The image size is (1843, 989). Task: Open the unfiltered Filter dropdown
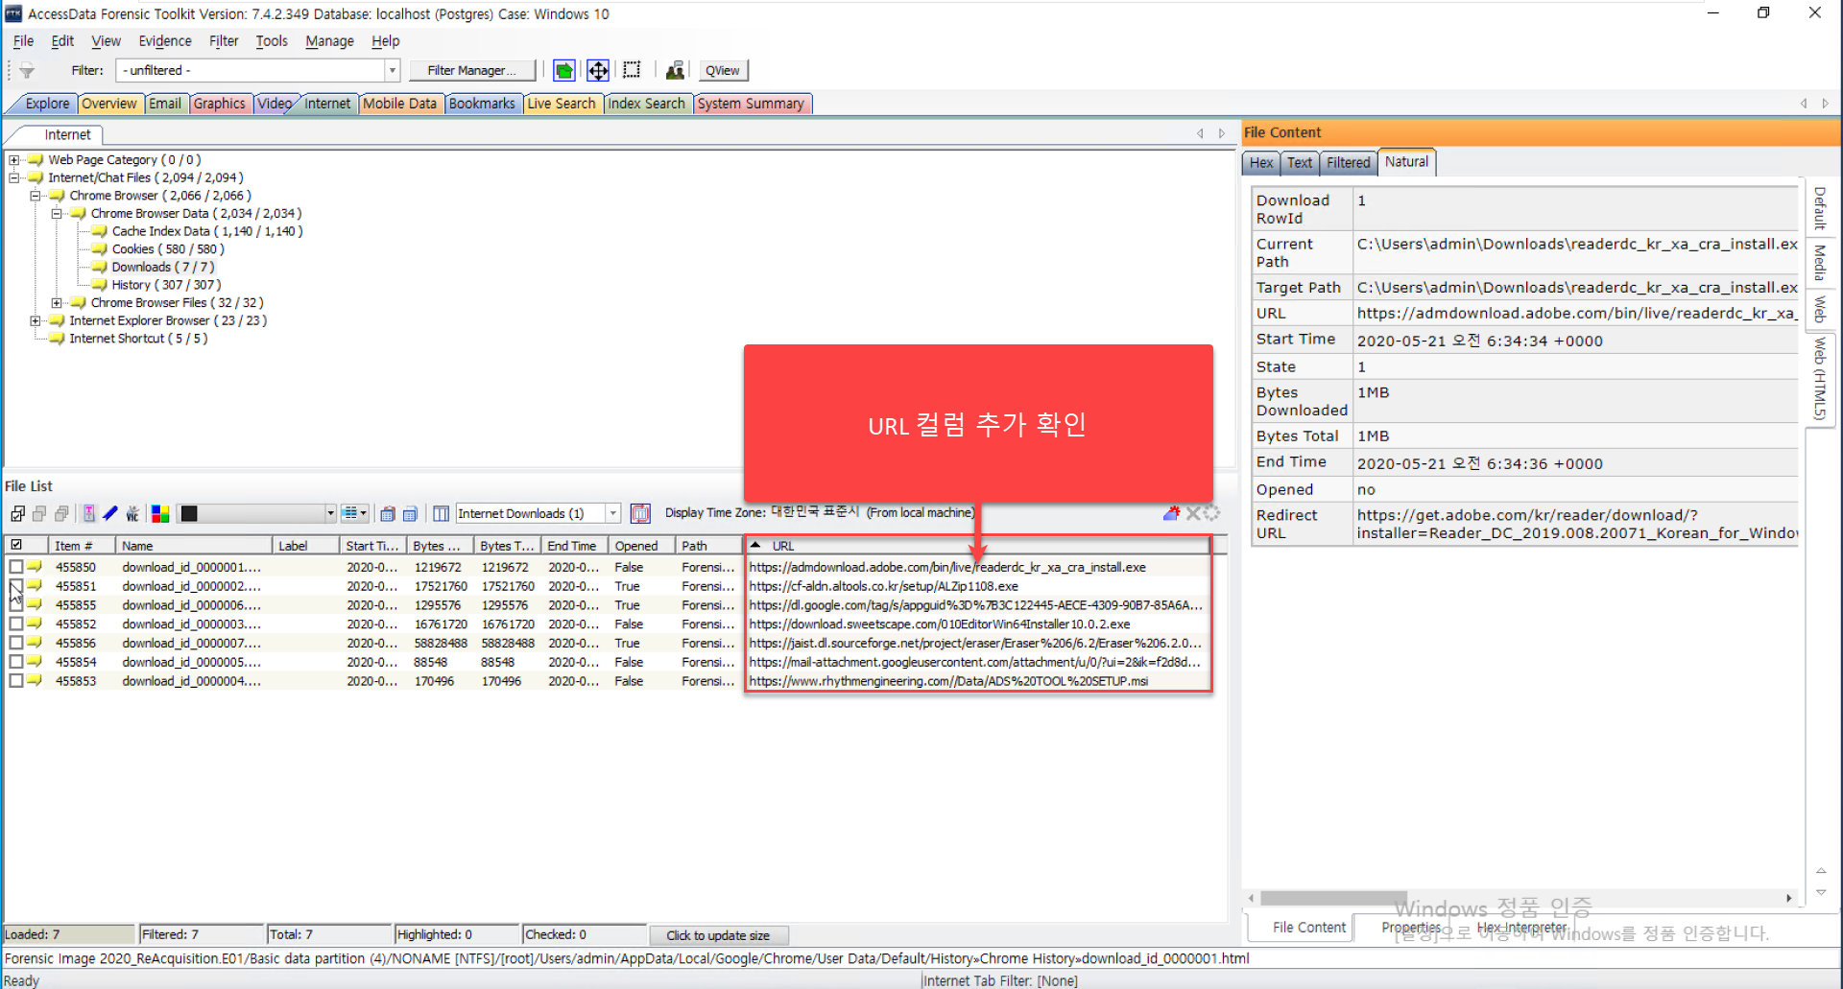click(257, 70)
